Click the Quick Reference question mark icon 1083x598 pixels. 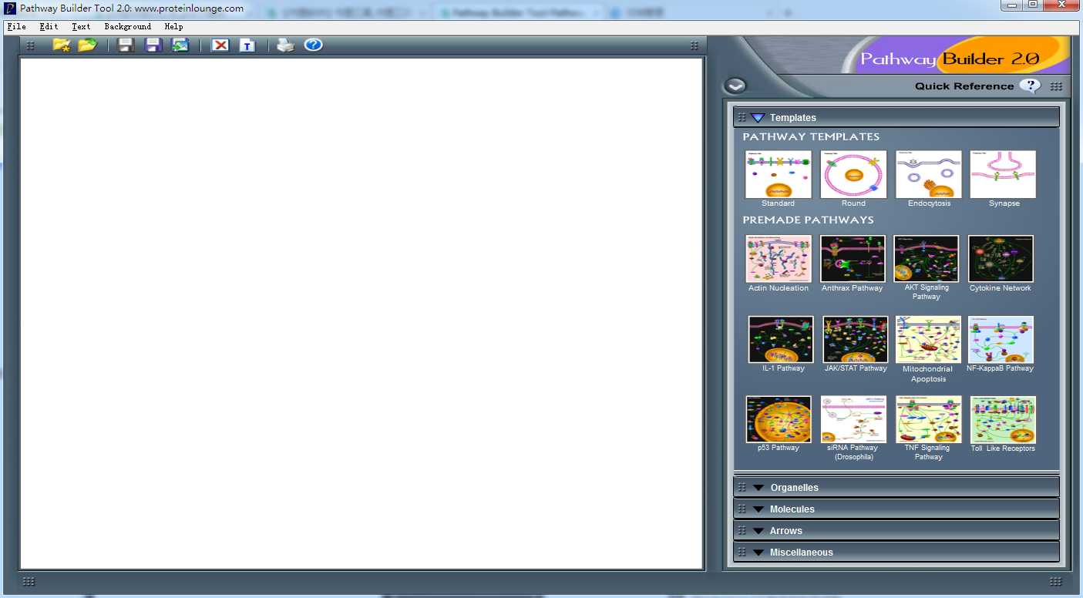1030,86
